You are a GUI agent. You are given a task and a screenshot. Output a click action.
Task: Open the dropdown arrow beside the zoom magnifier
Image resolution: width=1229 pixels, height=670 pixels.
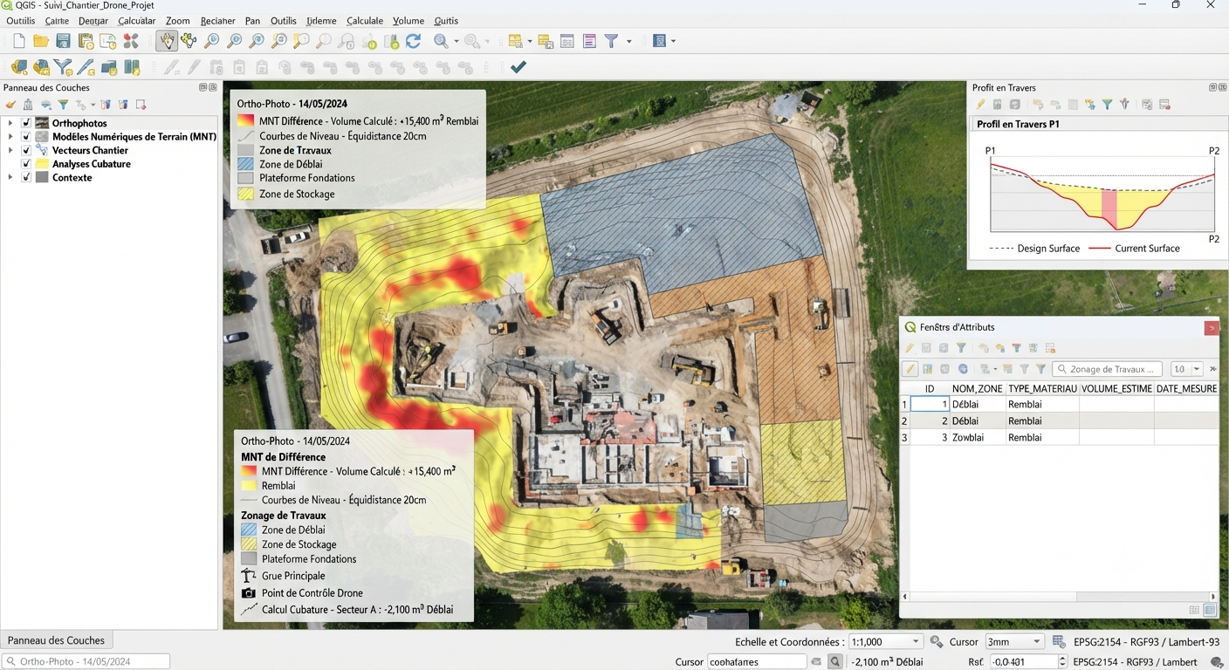pos(457,41)
